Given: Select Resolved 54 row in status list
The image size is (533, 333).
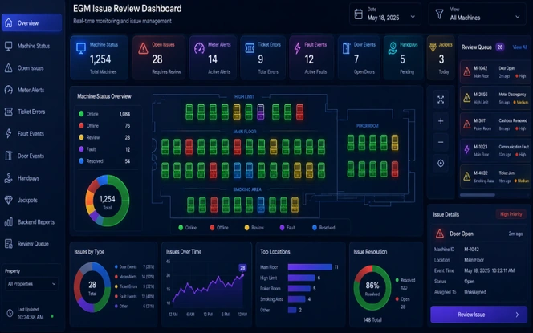Looking at the screenshot, I should point(104,161).
